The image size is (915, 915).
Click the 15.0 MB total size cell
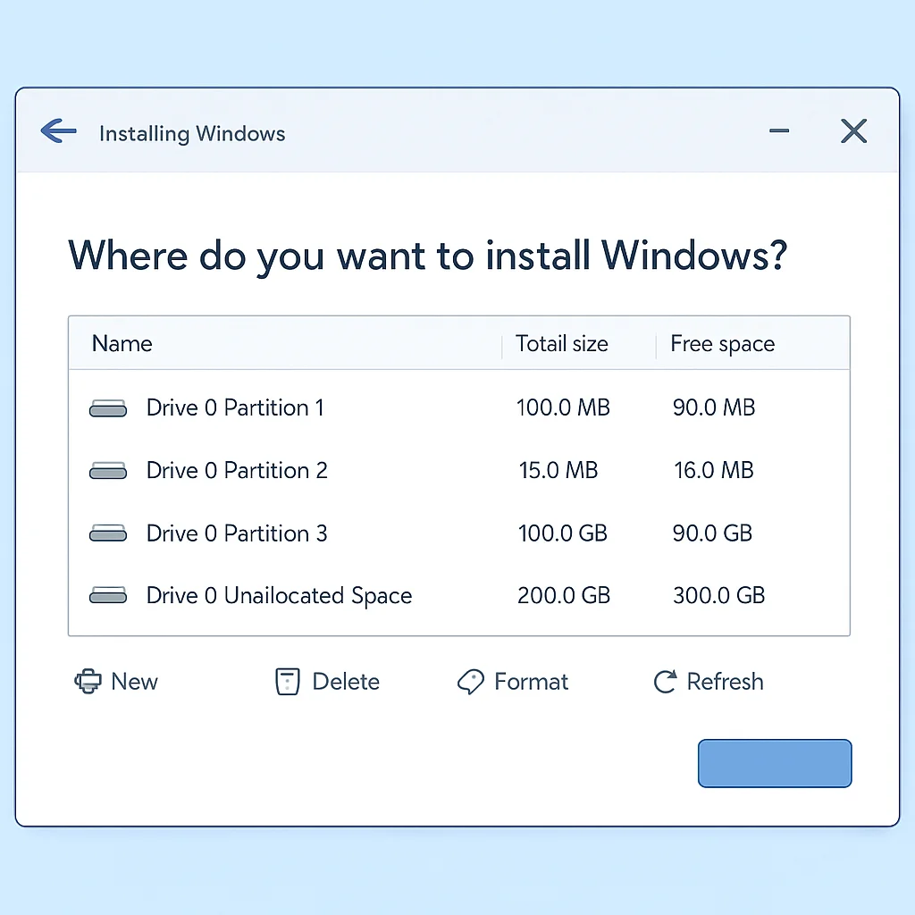point(558,470)
